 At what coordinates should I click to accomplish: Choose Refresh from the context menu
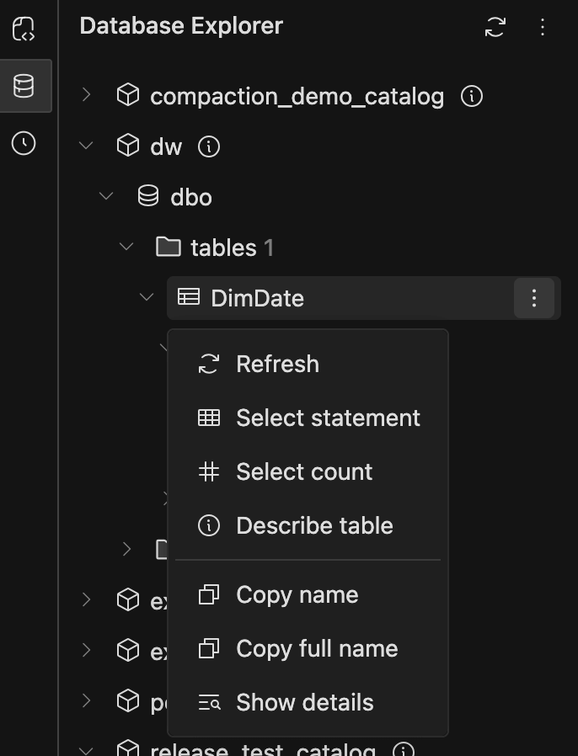tap(277, 364)
